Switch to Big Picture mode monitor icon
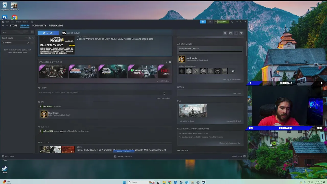 point(232,22)
